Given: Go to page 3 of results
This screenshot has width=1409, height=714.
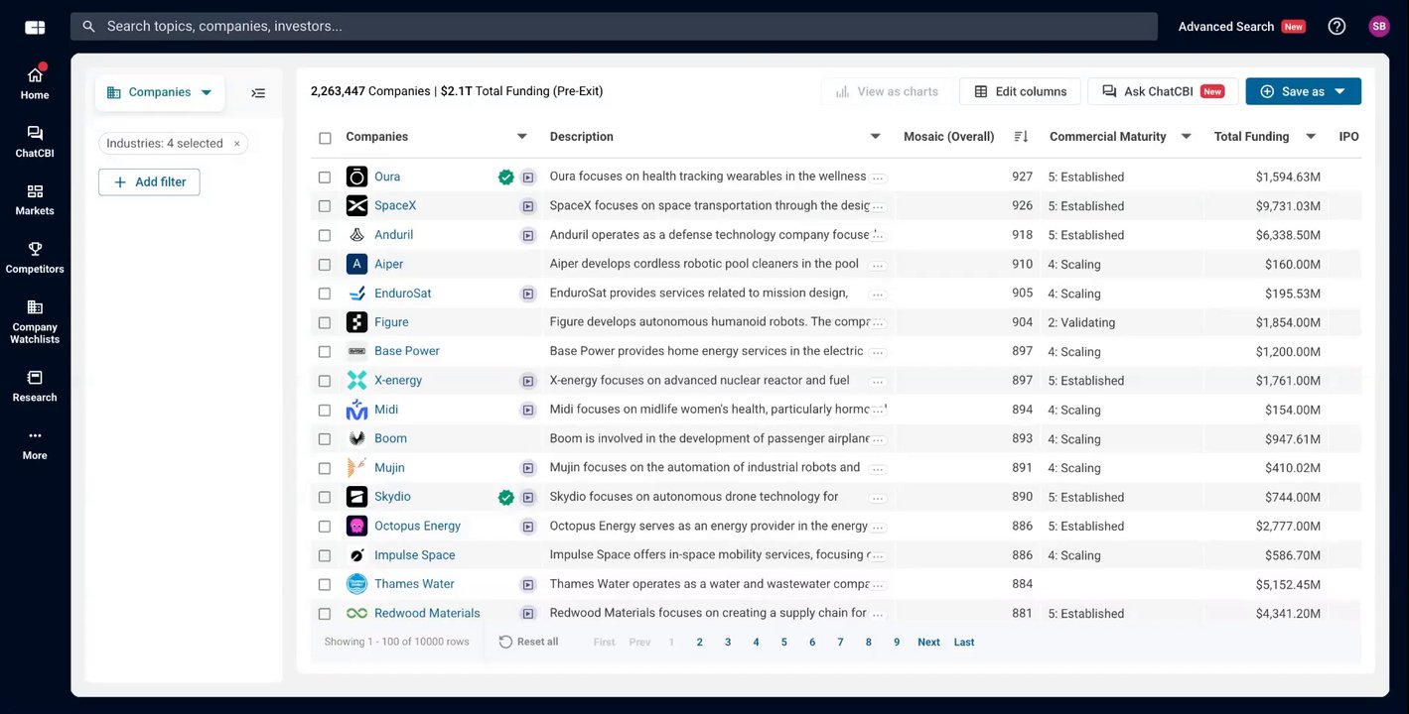Looking at the screenshot, I should click(728, 643).
